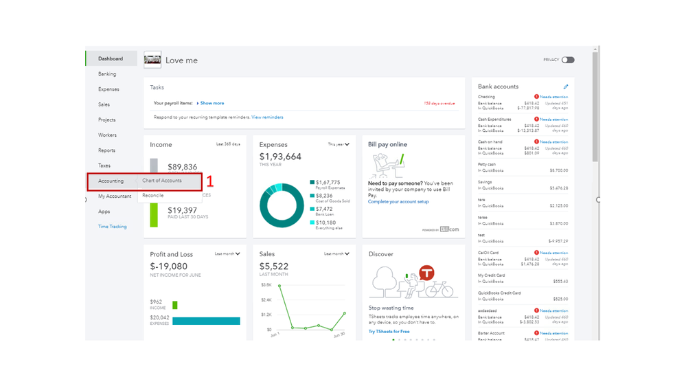The image size is (686, 386).
Task: Click Needs attention link for Barter Account
Action: [554, 334]
